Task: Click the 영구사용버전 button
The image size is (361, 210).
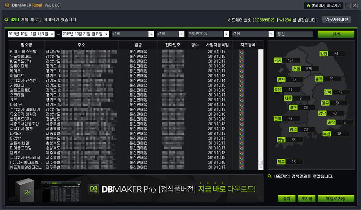Action: coord(336,19)
